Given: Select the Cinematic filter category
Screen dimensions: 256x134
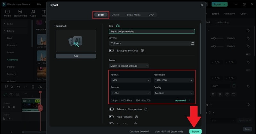Looking at the screenshot, I should click(12, 60).
